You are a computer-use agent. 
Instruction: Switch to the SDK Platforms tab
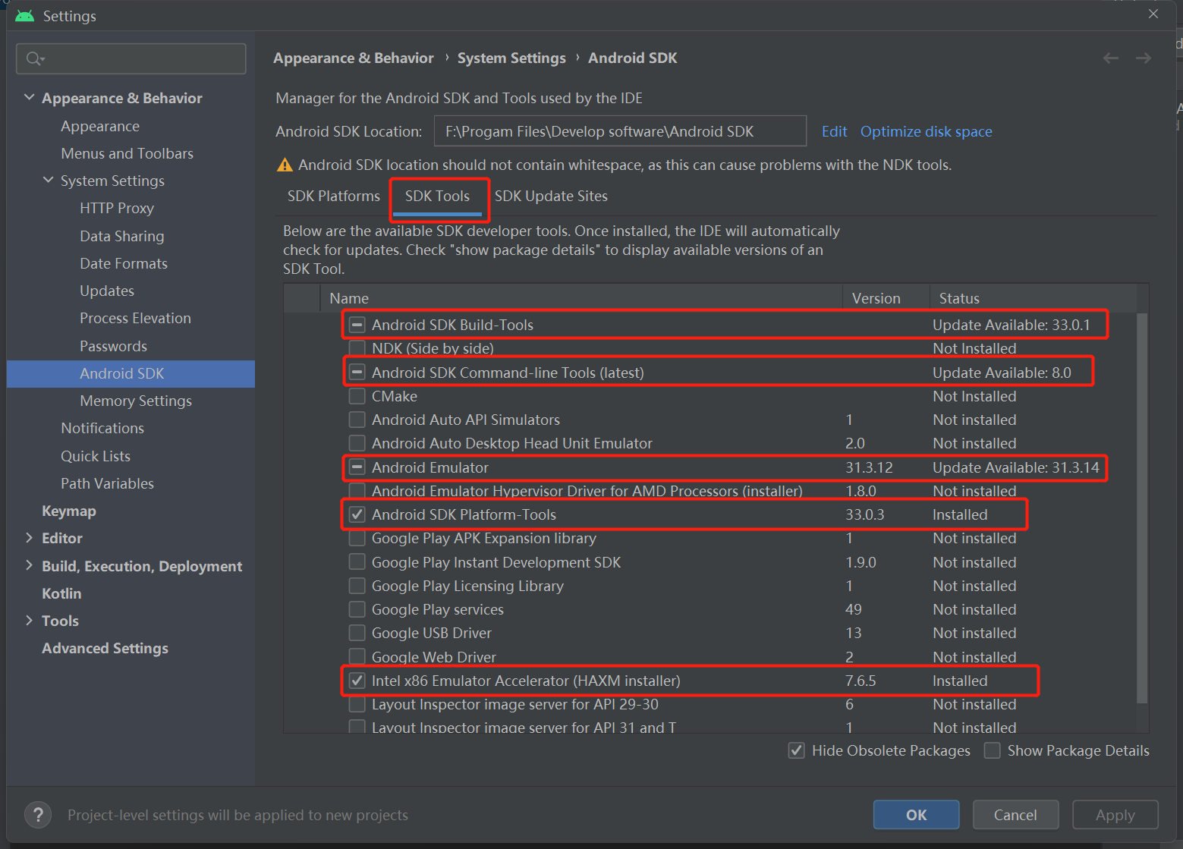click(333, 196)
